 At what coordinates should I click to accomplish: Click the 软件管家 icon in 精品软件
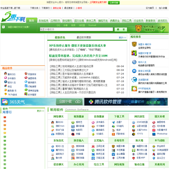[x=26, y=94]
